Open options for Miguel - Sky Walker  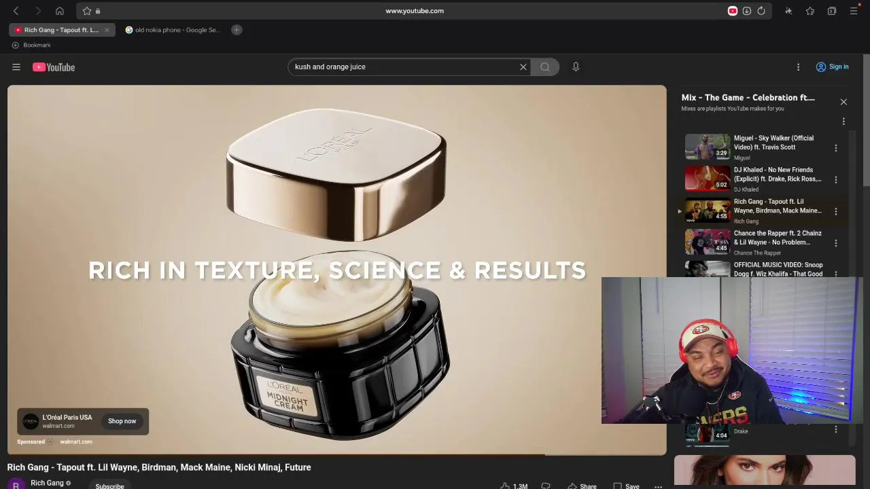(836, 148)
